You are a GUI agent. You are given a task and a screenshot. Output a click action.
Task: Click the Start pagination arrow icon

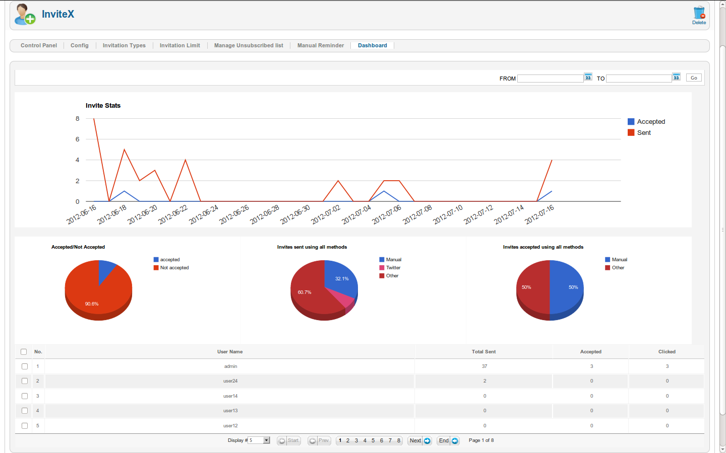point(282,441)
